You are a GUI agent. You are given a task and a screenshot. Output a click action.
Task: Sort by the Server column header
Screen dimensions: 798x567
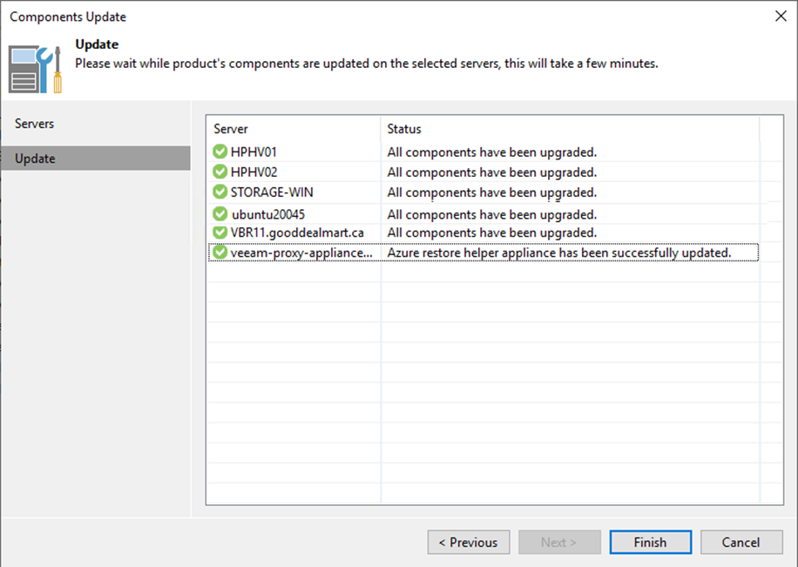click(x=294, y=129)
